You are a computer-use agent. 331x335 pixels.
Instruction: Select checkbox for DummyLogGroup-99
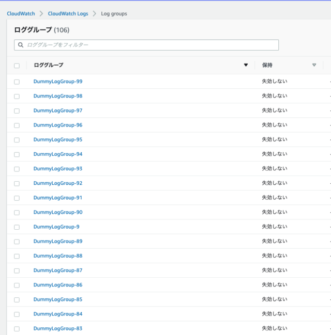pyautogui.click(x=17, y=82)
